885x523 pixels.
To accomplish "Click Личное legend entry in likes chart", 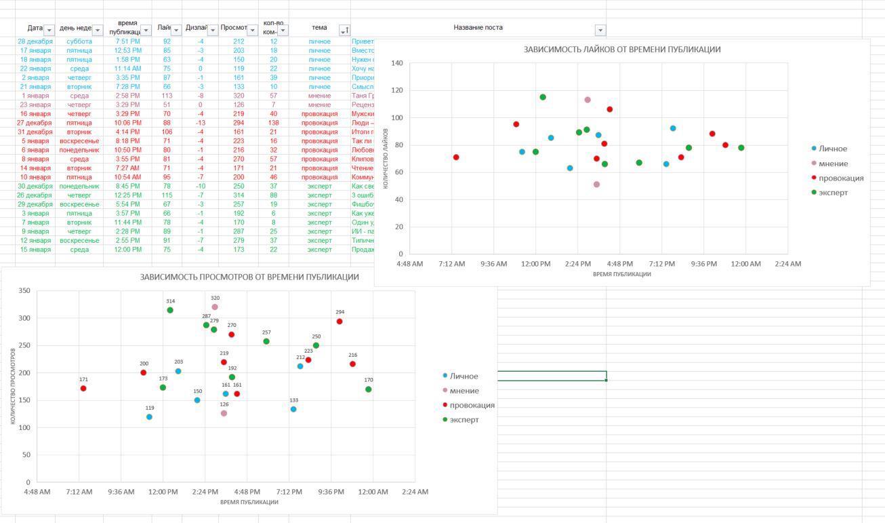I will click(832, 149).
